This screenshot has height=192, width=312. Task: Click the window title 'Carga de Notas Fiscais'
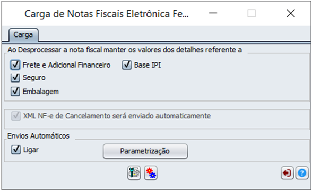pos(107,14)
